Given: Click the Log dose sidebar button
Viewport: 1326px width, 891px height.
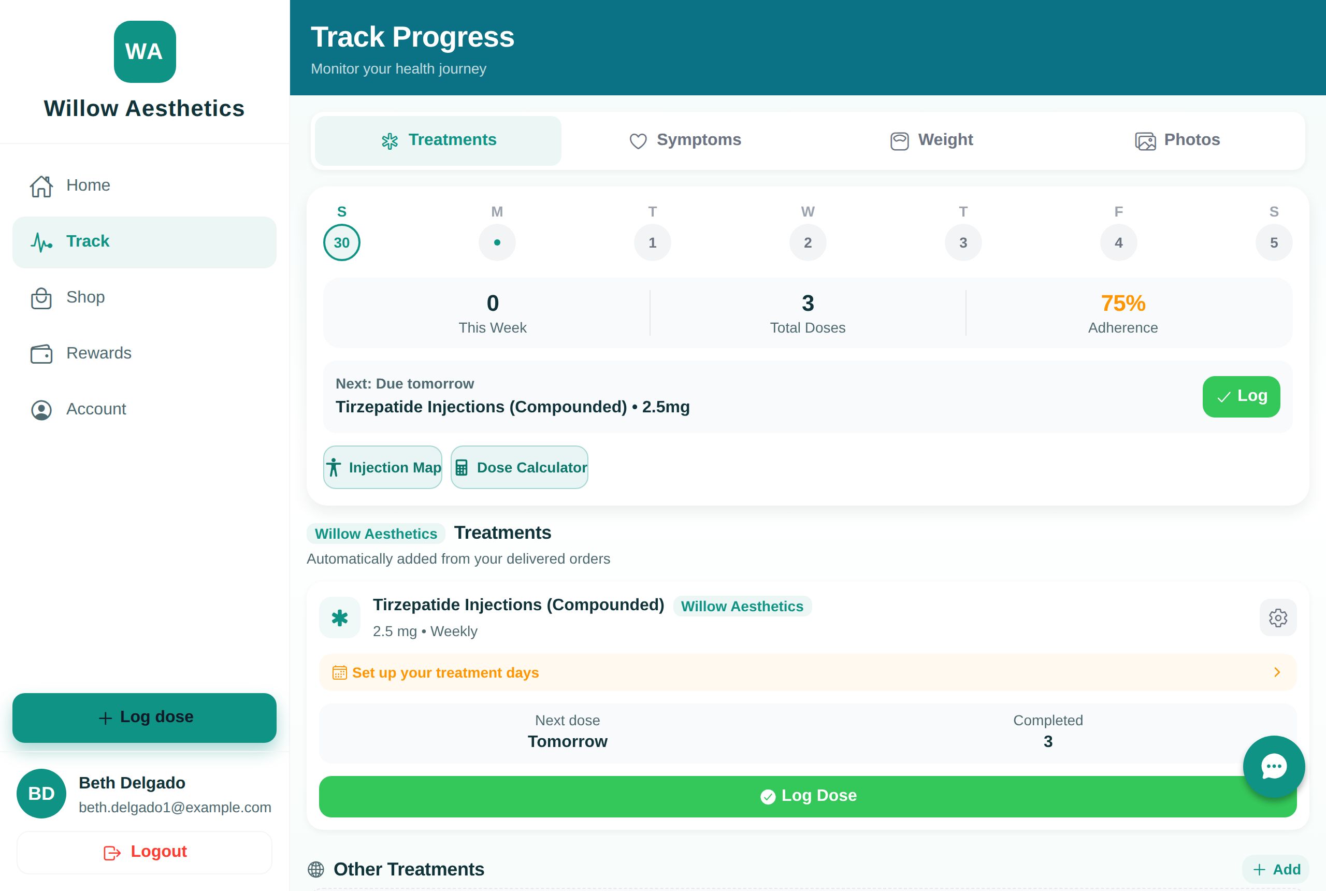Looking at the screenshot, I should point(145,717).
